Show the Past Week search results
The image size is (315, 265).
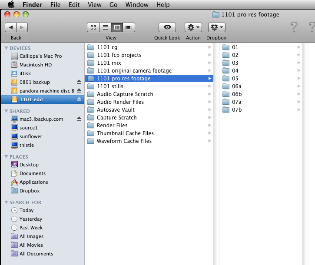pyautogui.click(x=31, y=228)
